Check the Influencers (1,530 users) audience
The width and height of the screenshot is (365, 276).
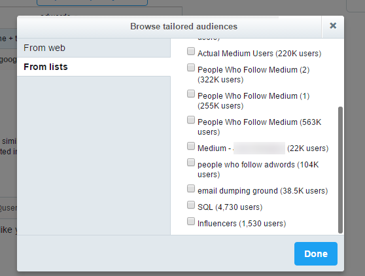click(191, 221)
